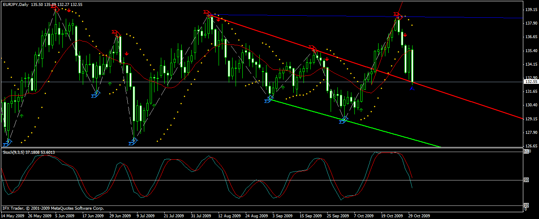
Task: Click the blue low marker near 9 Jul 2009
Action: tap(134, 141)
